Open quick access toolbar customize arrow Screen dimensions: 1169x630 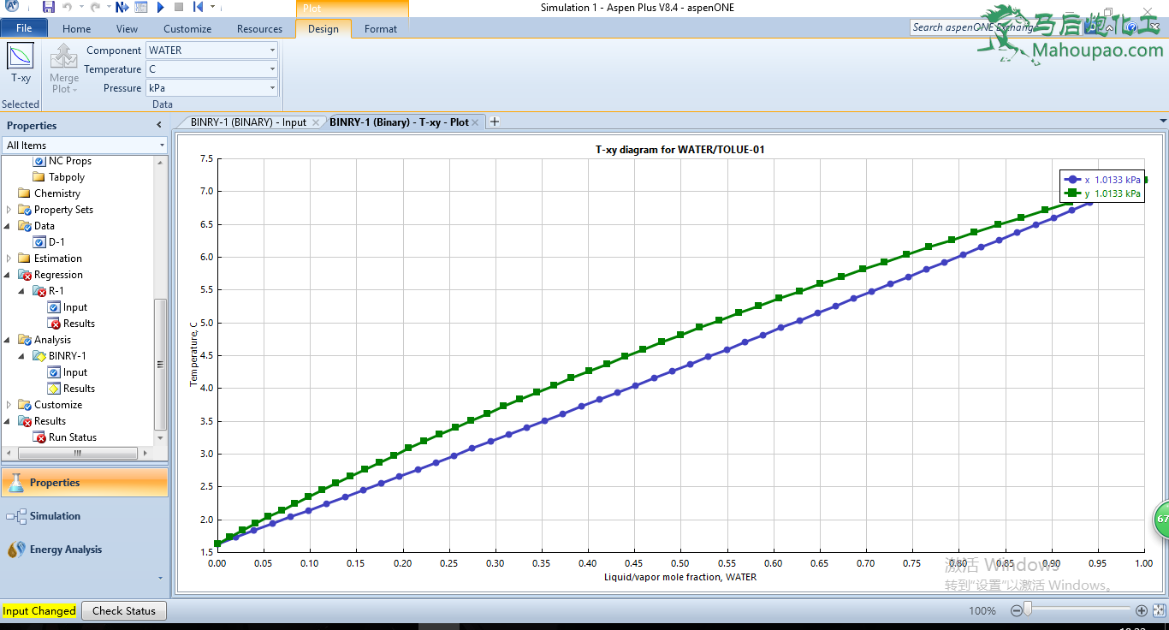click(x=212, y=8)
